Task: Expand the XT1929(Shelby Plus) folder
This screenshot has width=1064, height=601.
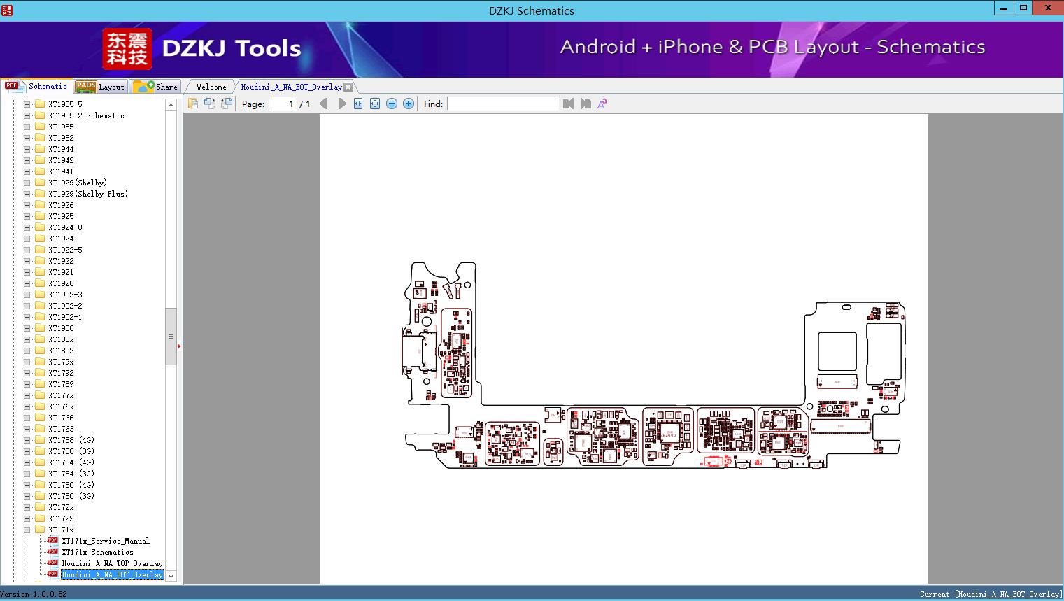Action: pyautogui.click(x=27, y=194)
